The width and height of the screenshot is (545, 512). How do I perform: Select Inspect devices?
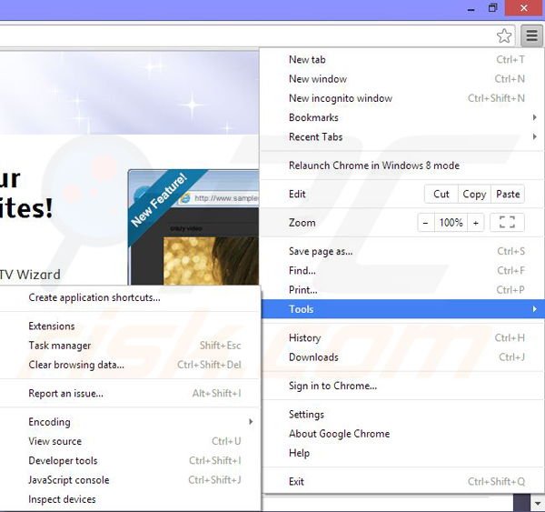pos(129,499)
